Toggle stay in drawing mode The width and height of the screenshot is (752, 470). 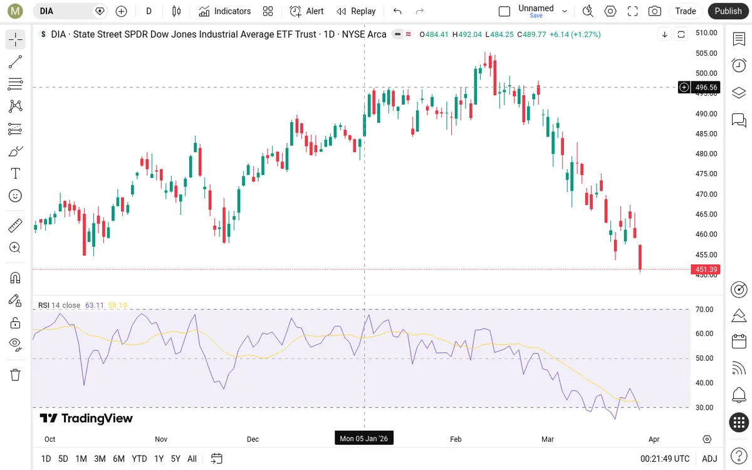tap(16, 300)
